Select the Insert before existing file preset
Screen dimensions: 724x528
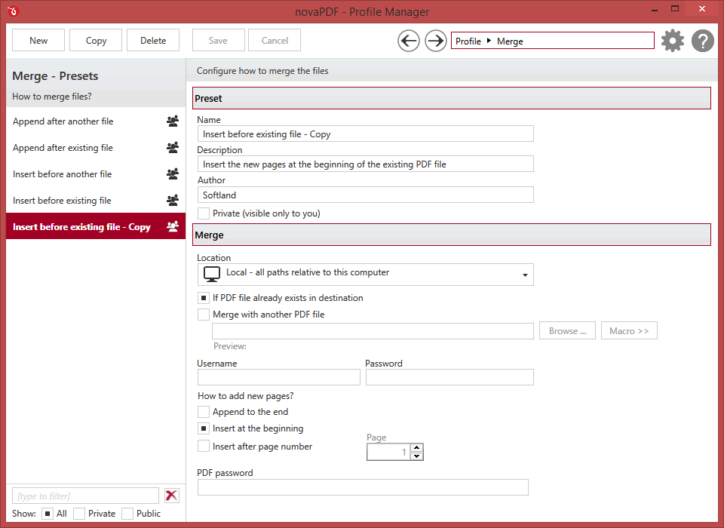click(x=96, y=201)
